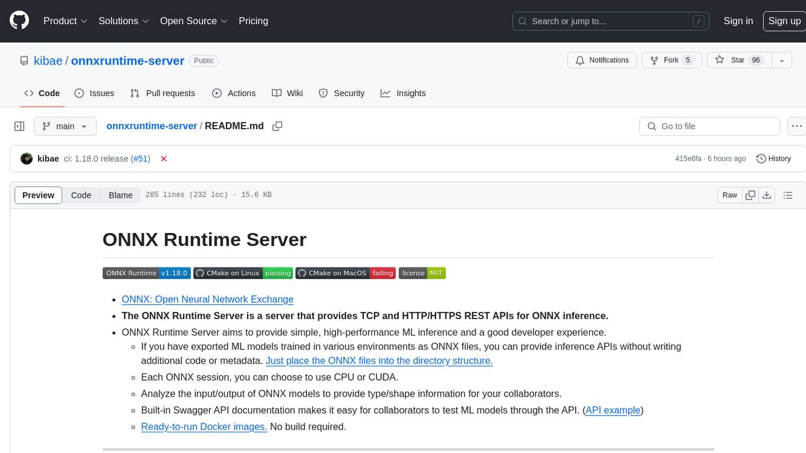Viewport: 806px width, 453px height.
Task: Open ONNX: Open Neural Network Exchange link
Action: [207, 299]
